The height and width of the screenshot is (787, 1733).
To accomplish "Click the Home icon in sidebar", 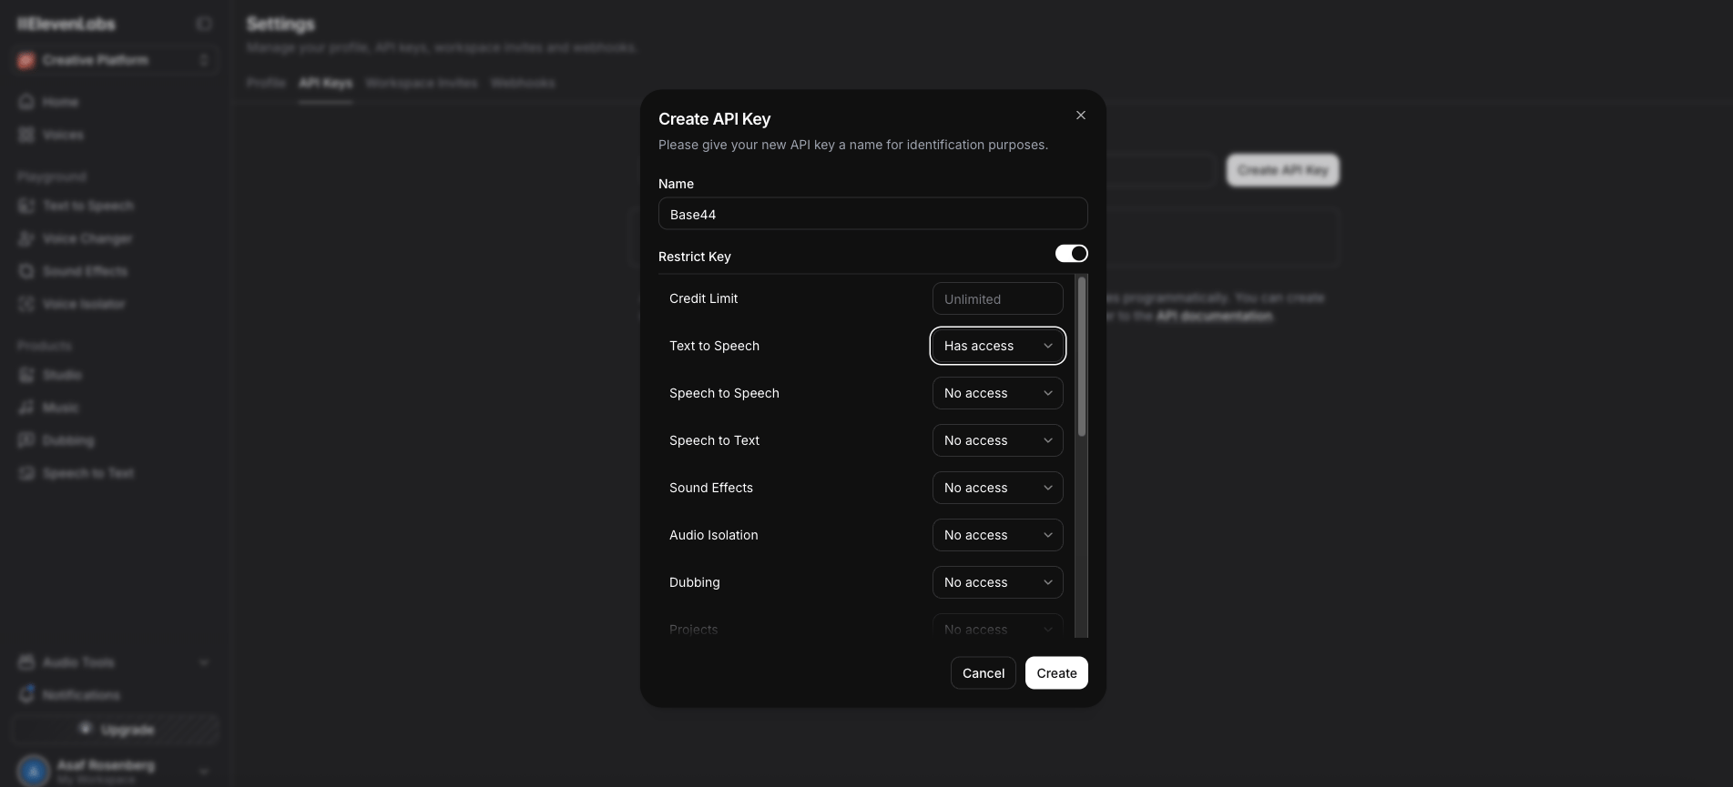I will click(x=26, y=102).
